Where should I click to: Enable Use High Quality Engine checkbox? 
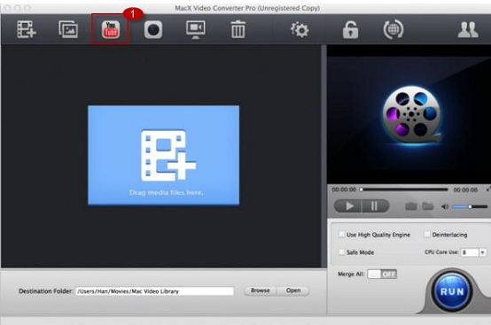pos(341,235)
